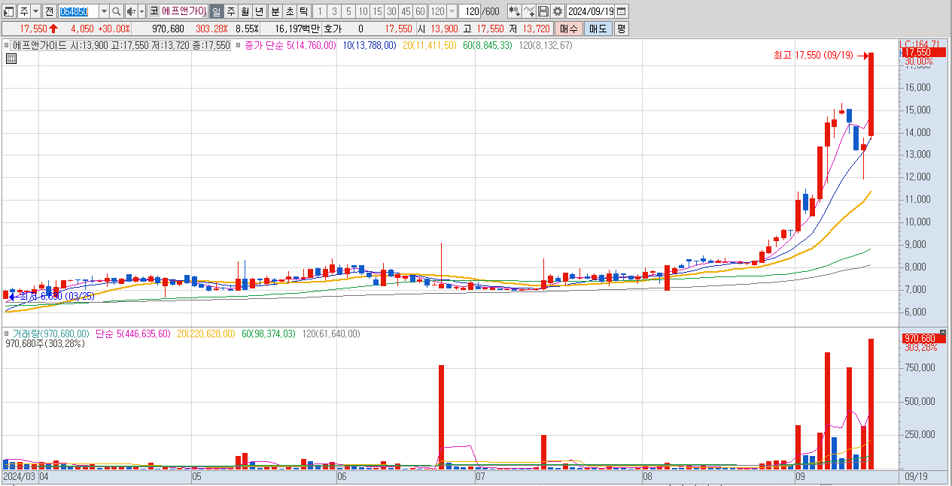Click the 2024/03 date label on time axis
This screenshot has height=486, width=952.
point(20,476)
